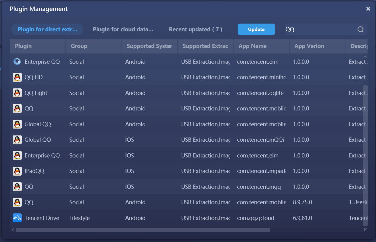
Task: Select the QQ HD plugin name
Action: 34,77
